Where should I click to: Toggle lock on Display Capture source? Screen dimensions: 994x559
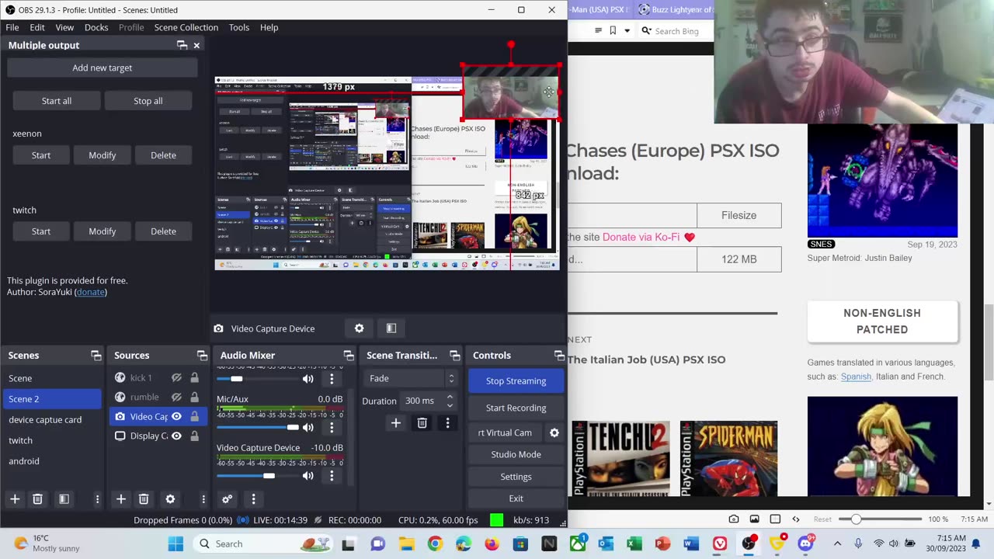(x=194, y=436)
